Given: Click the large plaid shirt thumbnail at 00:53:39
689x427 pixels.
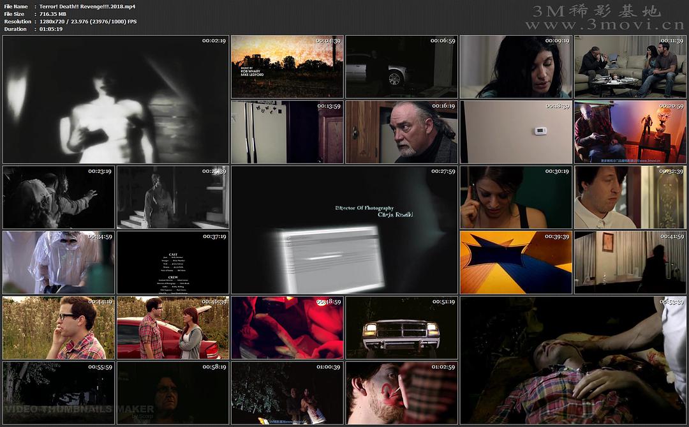Looking at the screenshot, I should pos(573,361).
